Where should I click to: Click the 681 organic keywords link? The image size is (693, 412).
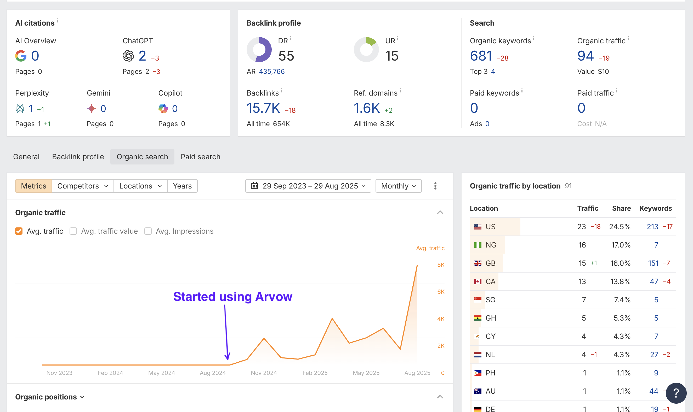click(x=481, y=56)
